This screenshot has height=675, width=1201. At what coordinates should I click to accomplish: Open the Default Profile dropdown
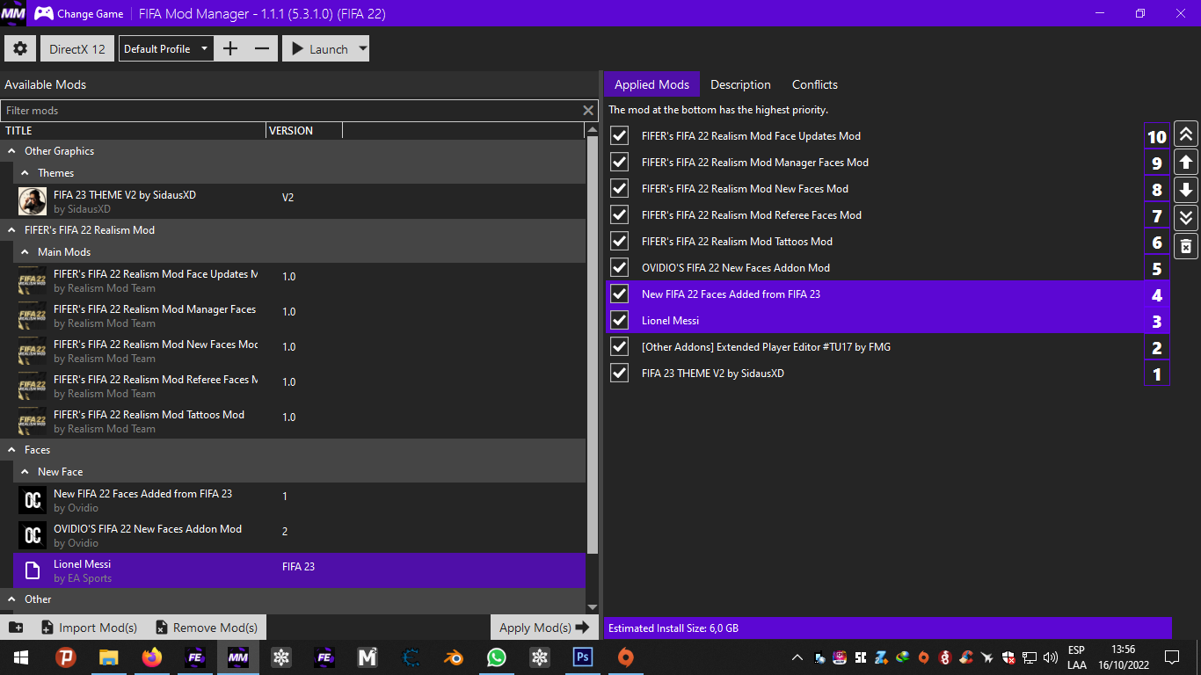(x=165, y=49)
